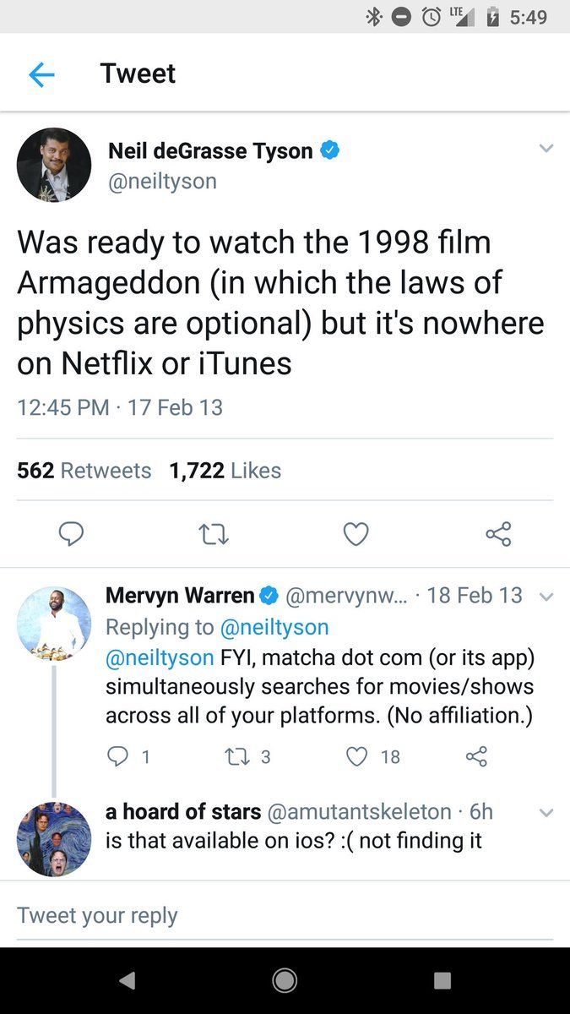Reply to Neil deGrasse Tyson's tweet
The width and height of the screenshot is (570, 1014).
click(x=71, y=534)
